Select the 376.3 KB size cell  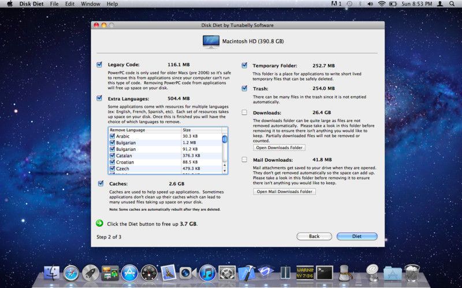click(x=191, y=156)
